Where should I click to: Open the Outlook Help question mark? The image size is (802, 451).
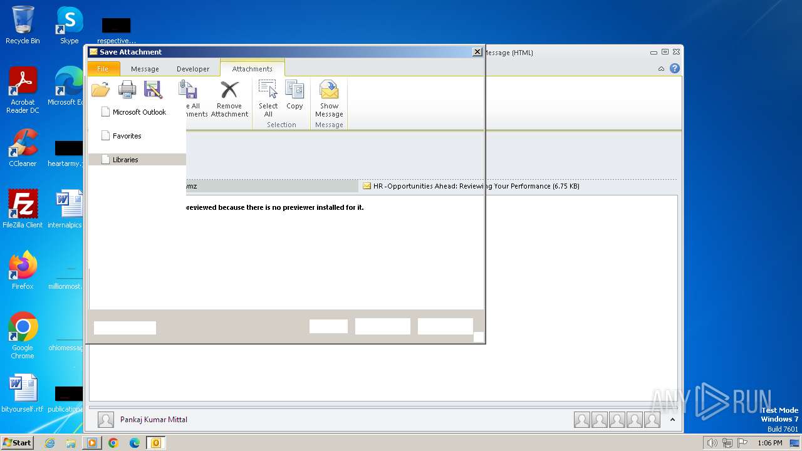(x=675, y=68)
